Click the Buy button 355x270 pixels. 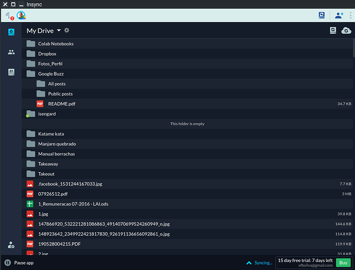click(x=343, y=263)
